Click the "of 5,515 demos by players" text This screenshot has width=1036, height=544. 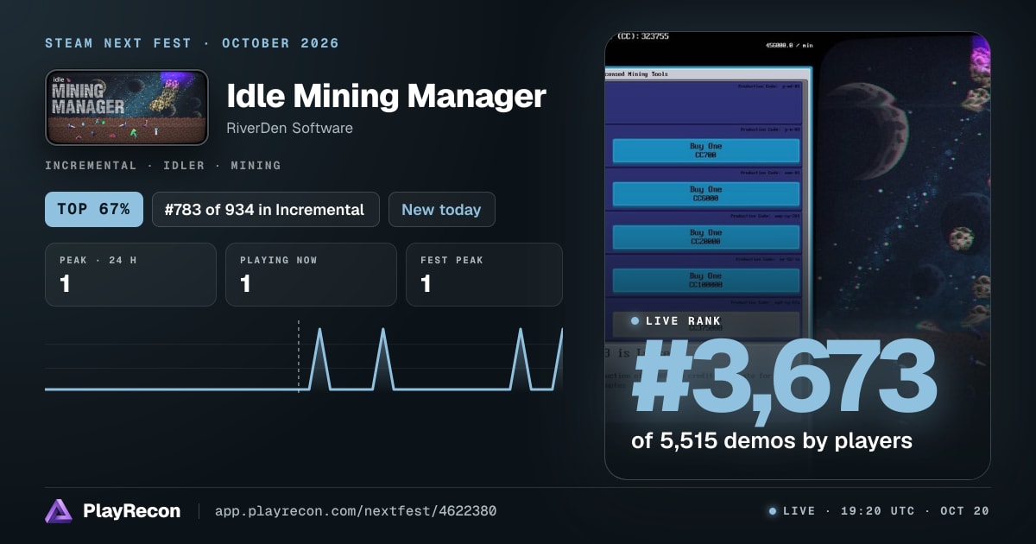[x=772, y=440]
